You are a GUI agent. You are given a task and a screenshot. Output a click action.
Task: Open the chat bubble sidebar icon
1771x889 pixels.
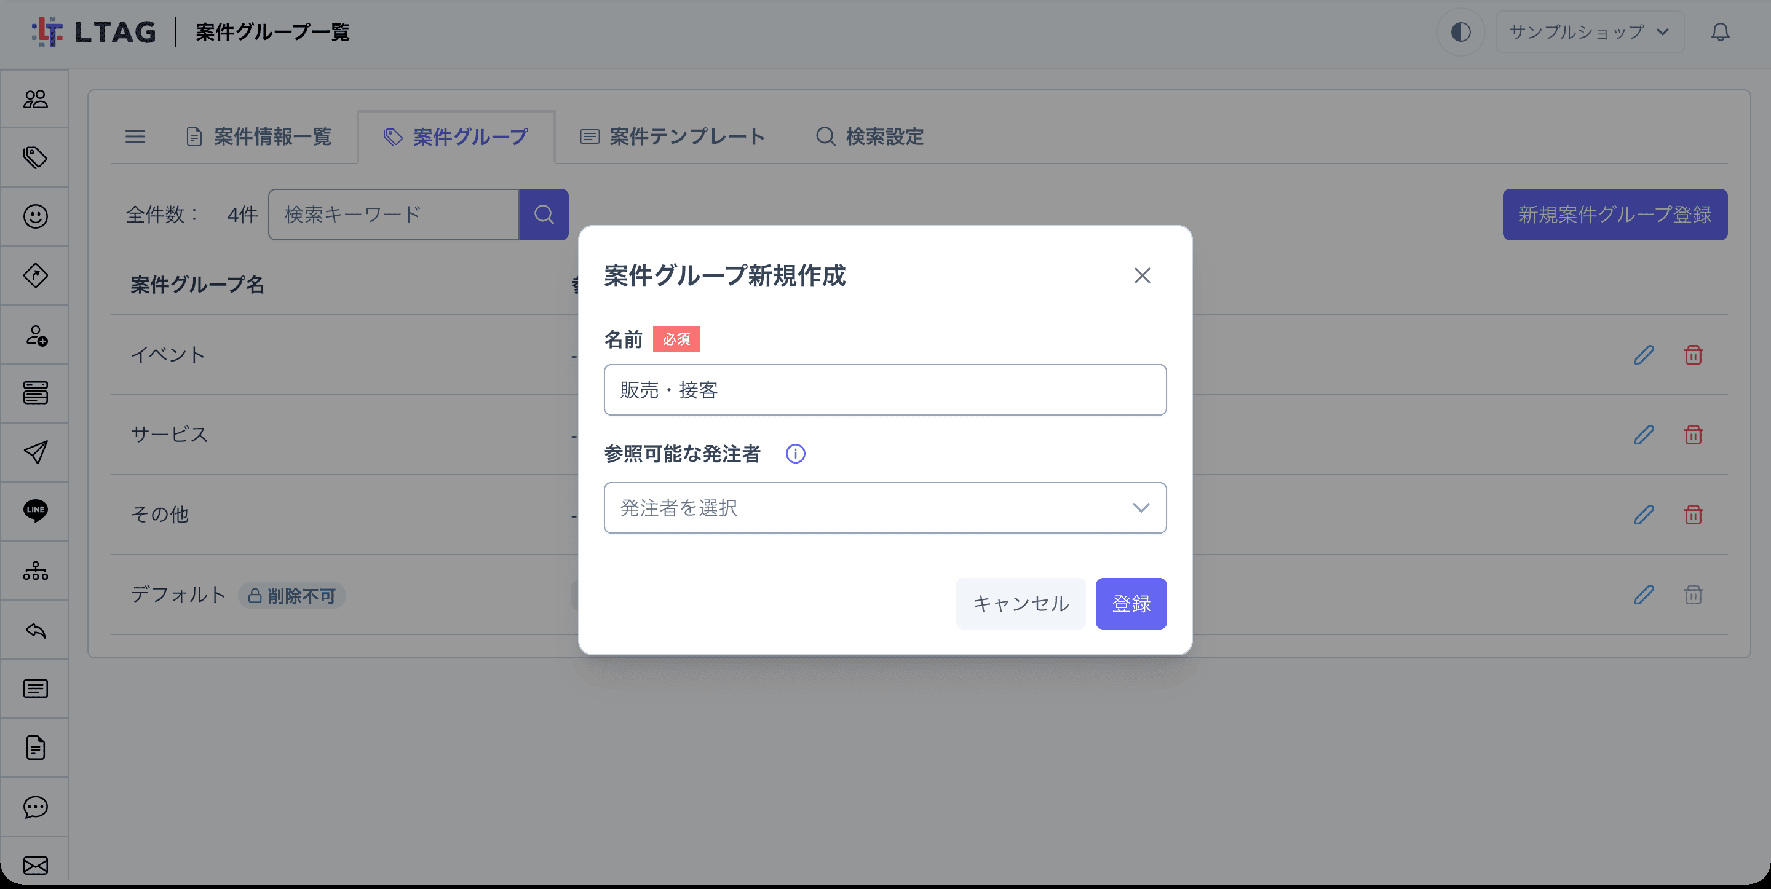point(35,807)
